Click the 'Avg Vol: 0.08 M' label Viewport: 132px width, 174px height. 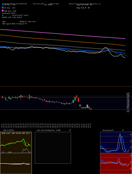coord(84,5)
